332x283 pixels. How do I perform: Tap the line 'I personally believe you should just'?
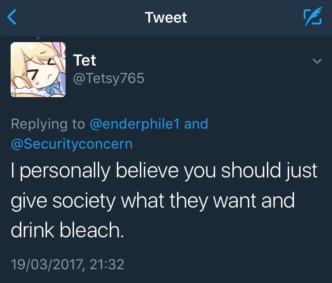coord(164,171)
